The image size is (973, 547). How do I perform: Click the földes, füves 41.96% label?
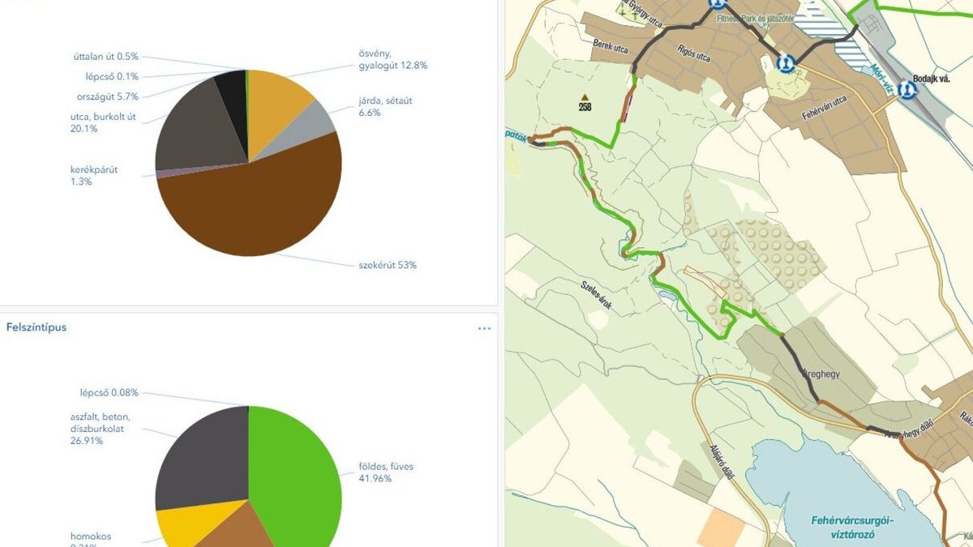click(386, 472)
